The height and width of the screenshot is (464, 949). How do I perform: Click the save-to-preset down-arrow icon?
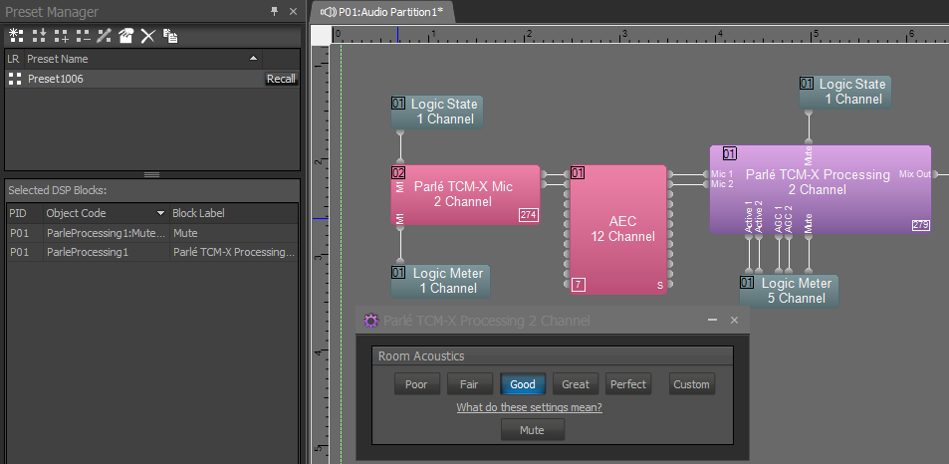39,36
